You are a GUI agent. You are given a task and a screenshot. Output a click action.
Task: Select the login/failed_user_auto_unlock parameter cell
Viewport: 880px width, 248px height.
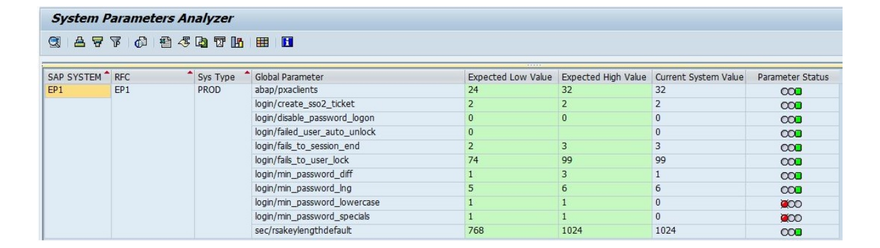click(x=358, y=133)
